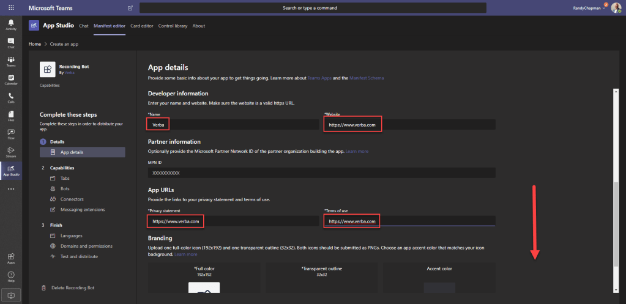Open Calls in the sidebar

coord(10,98)
